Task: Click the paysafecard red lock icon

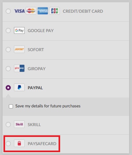Action: (x=19, y=143)
